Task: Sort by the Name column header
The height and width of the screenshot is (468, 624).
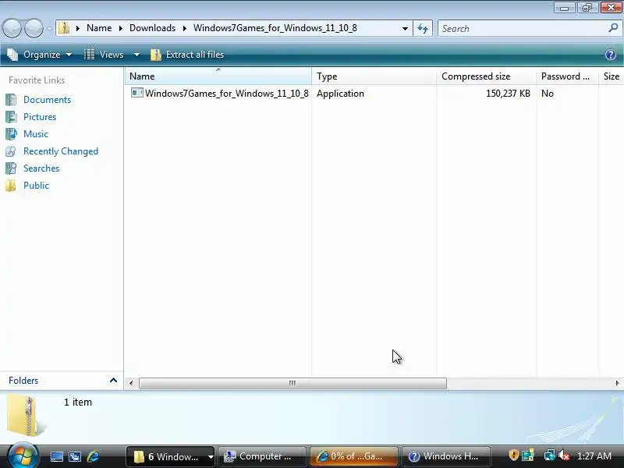Action: (x=218, y=76)
